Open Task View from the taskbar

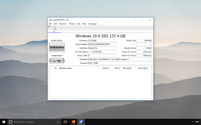pyautogui.click(x=65, y=122)
